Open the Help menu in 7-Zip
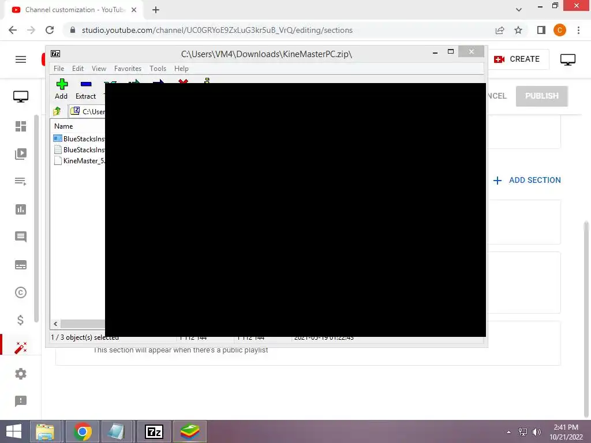The width and height of the screenshot is (591, 443). 181,69
